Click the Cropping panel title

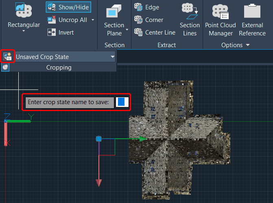(59, 68)
